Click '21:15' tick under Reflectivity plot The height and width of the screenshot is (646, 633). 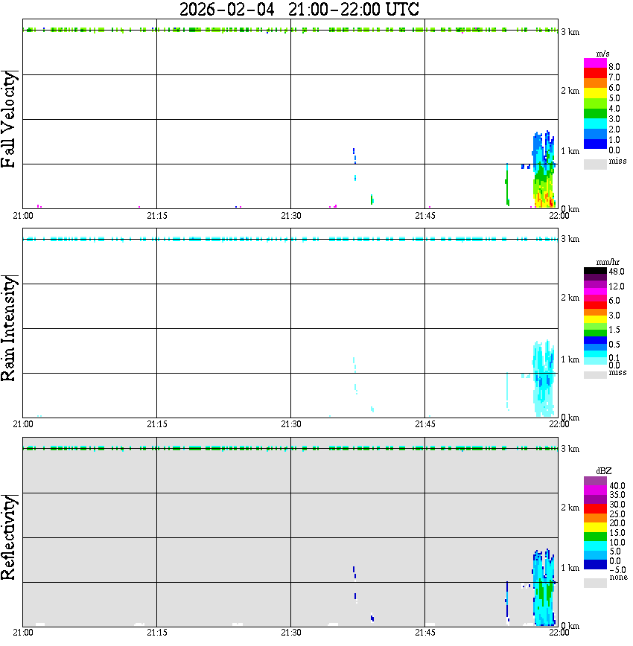pyautogui.click(x=157, y=633)
